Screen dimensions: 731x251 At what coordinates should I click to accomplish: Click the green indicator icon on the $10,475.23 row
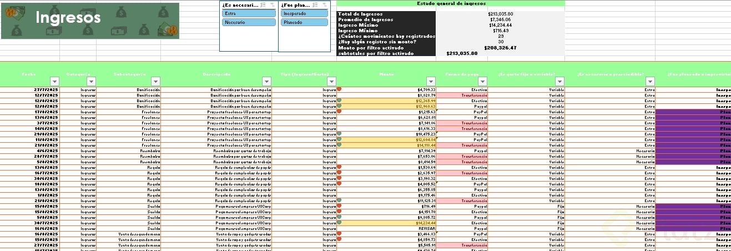[339, 134]
